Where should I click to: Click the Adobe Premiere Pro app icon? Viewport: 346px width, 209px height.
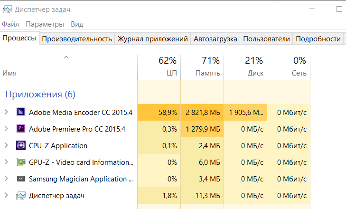pyautogui.click(x=21, y=129)
